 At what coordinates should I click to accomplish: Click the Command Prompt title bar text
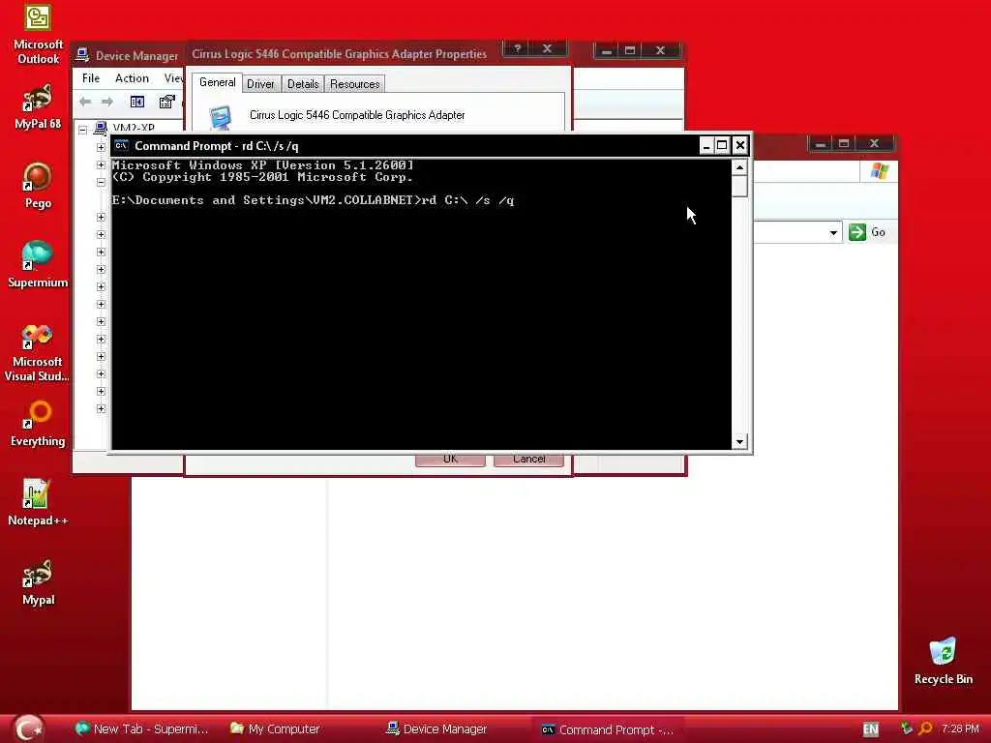point(216,146)
